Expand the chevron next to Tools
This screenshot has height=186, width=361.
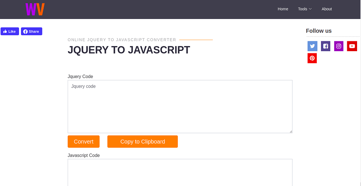[x=310, y=9]
